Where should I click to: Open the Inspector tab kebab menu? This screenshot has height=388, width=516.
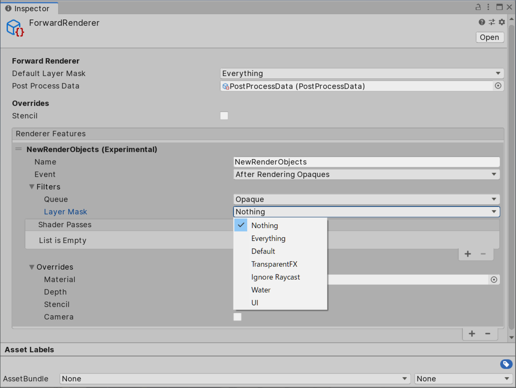tap(489, 7)
